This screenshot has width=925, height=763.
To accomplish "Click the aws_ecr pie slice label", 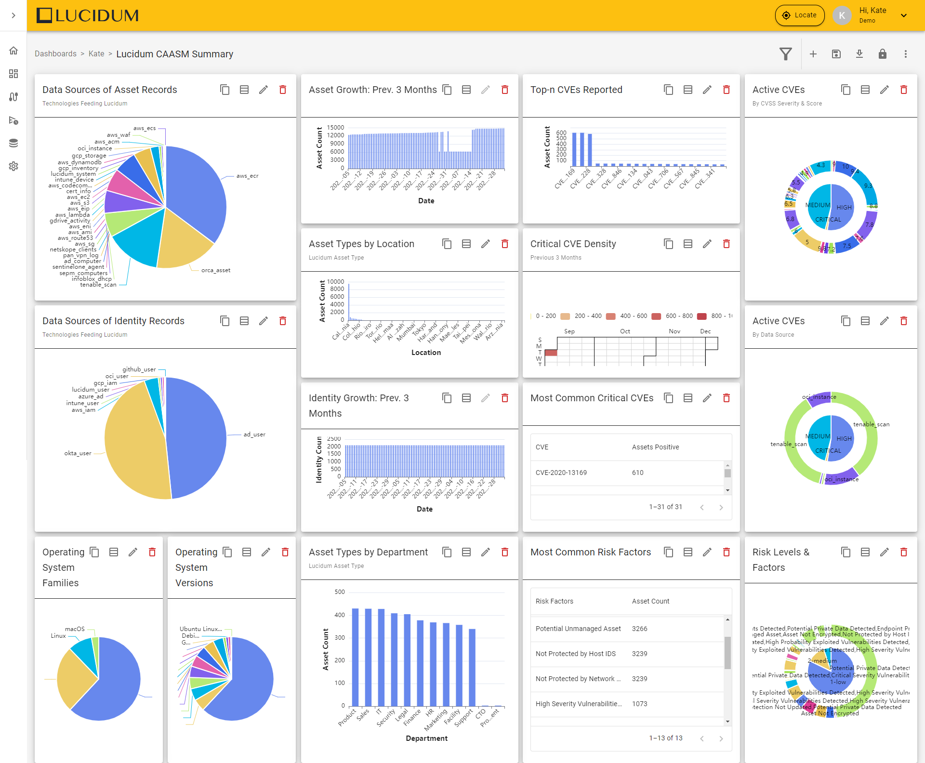I will point(247,176).
